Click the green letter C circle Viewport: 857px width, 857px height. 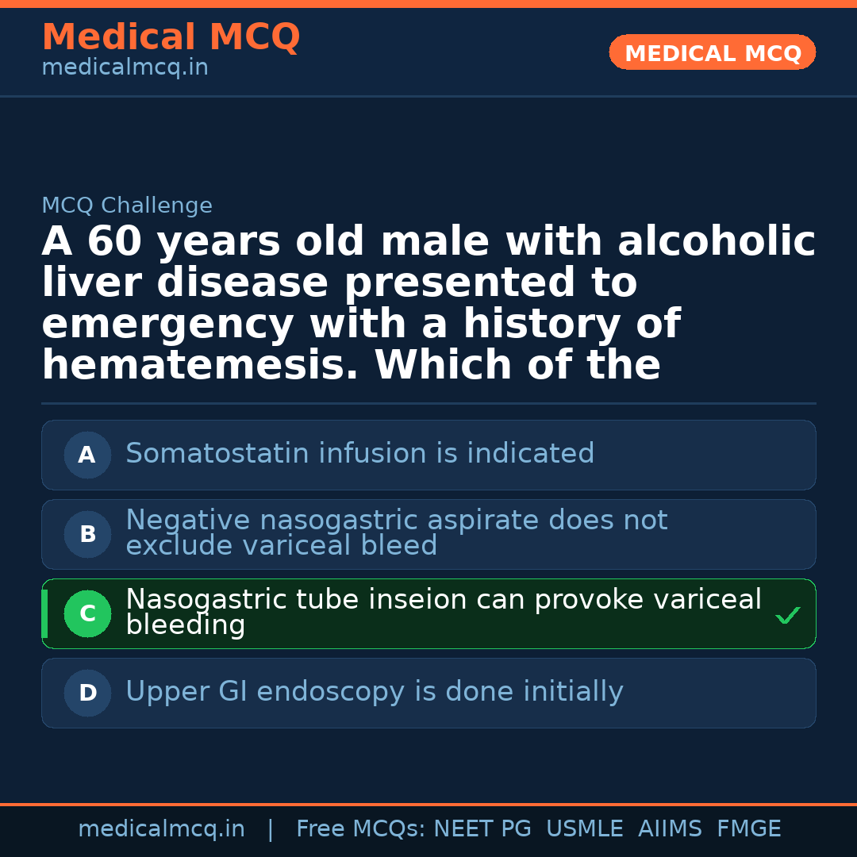[87, 613]
